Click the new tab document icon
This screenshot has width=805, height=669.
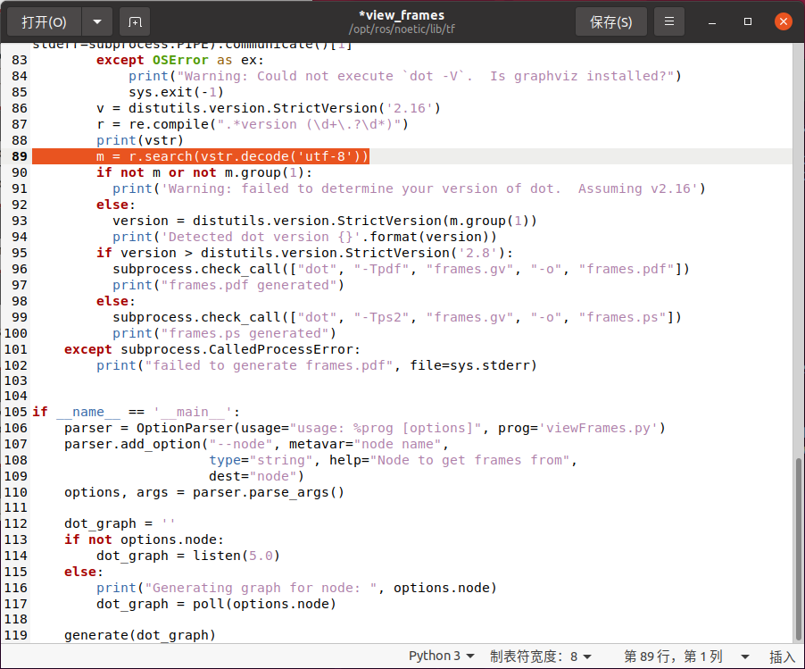[x=135, y=22]
